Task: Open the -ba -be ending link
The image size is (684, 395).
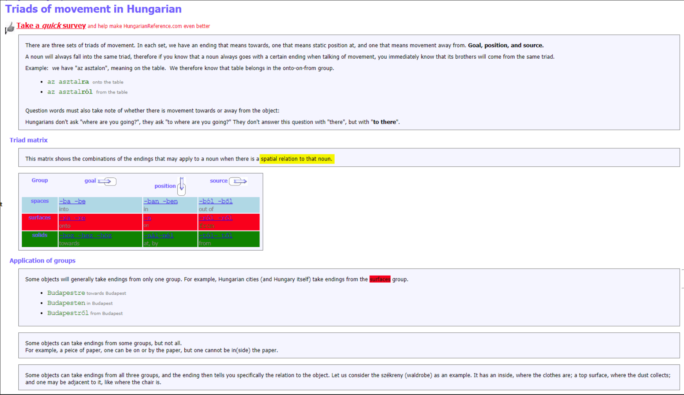Action: pyautogui.click(x=72, y=201)
